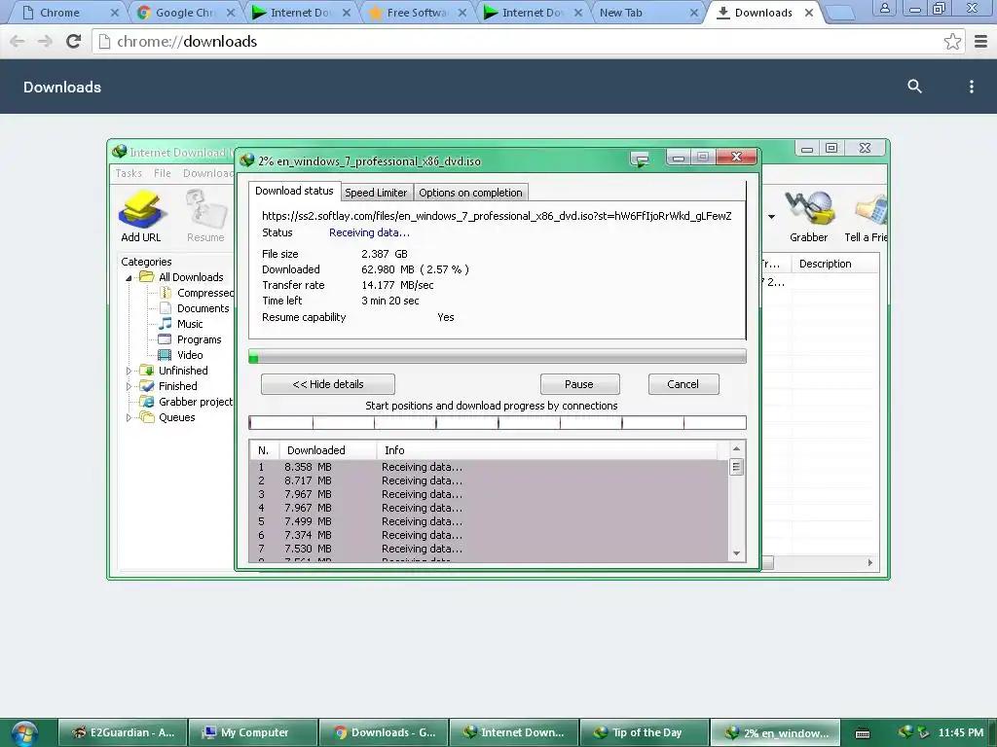This screenshot has width=997, height=747.
Task: Expand the Queues tree node
Action: click(129, 417)
